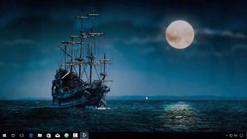
Task: Switch to the yellow C app in taskbar
Action: click(75, 136)
